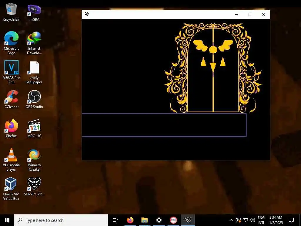This screenshot has width=301, height=226.
Task: Open the notification center icon
Action: pyautogui.click(x=291, y=220)
